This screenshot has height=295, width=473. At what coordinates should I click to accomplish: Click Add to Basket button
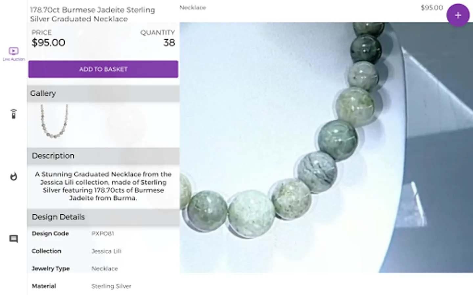(103, 69)
